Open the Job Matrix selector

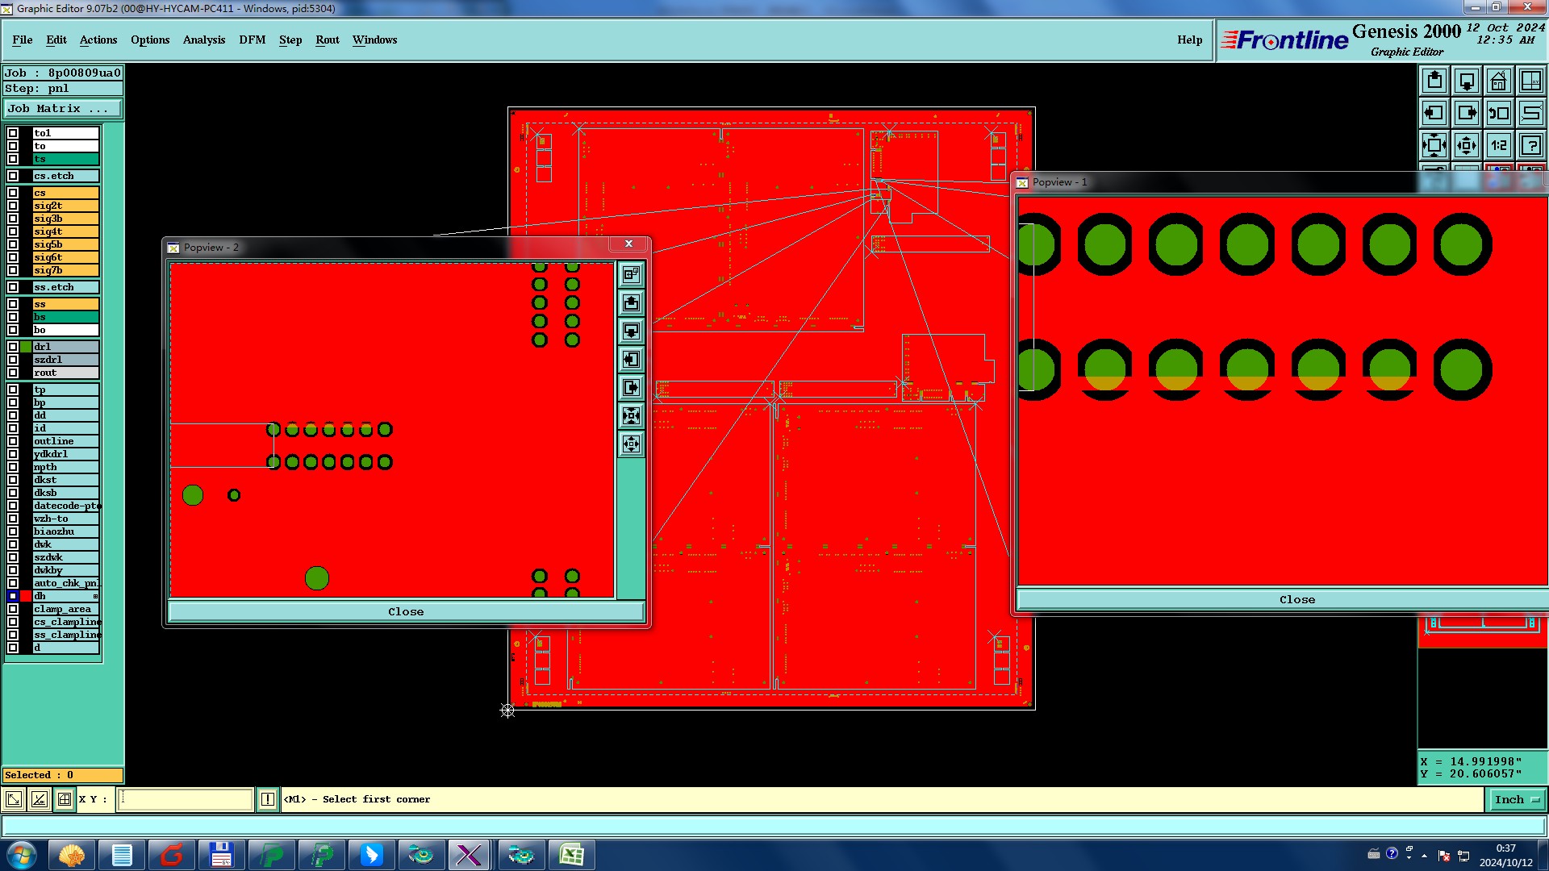pyautogui.click(x=63, y=108)
